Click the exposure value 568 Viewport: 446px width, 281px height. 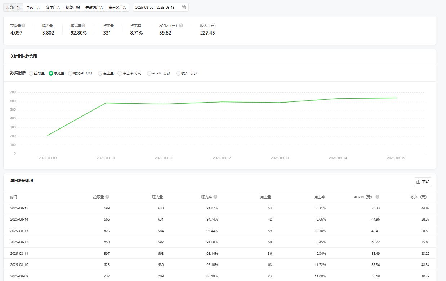click(x=160, y=254)
